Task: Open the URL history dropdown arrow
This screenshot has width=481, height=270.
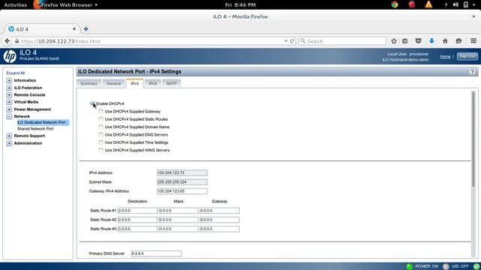Action: coord(286,41)
